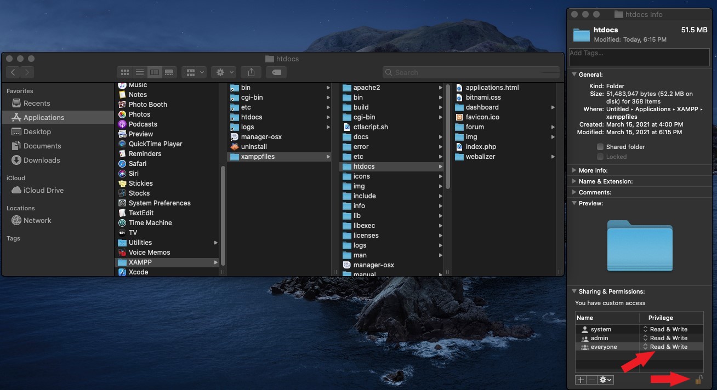Switch Finder to gallery view
Screen dimensions: 717x390
(x=169, y=72)
